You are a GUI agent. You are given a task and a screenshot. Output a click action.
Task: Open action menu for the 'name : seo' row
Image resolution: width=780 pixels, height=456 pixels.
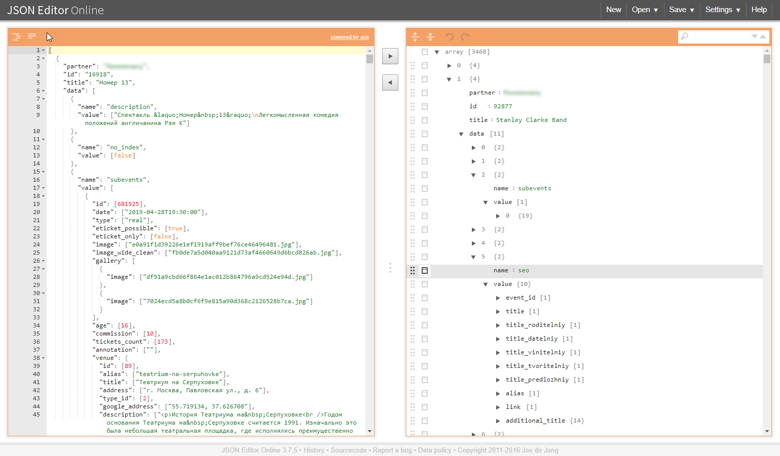(x=425, y=271)
